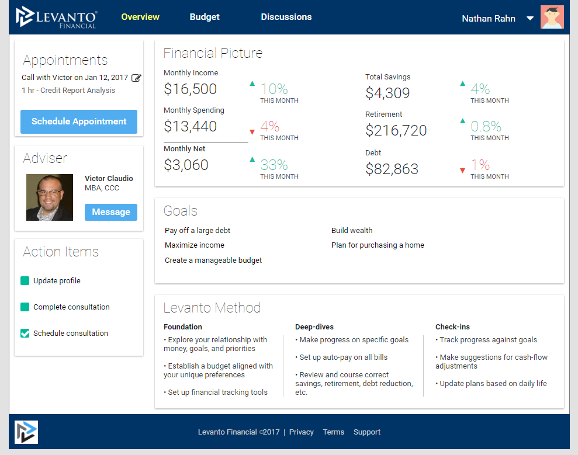The width and height of the screenshot is (578, 455).
Task: Click the 'Build wealth' goal
Action: pyautogui.click(x=352, y=231)
